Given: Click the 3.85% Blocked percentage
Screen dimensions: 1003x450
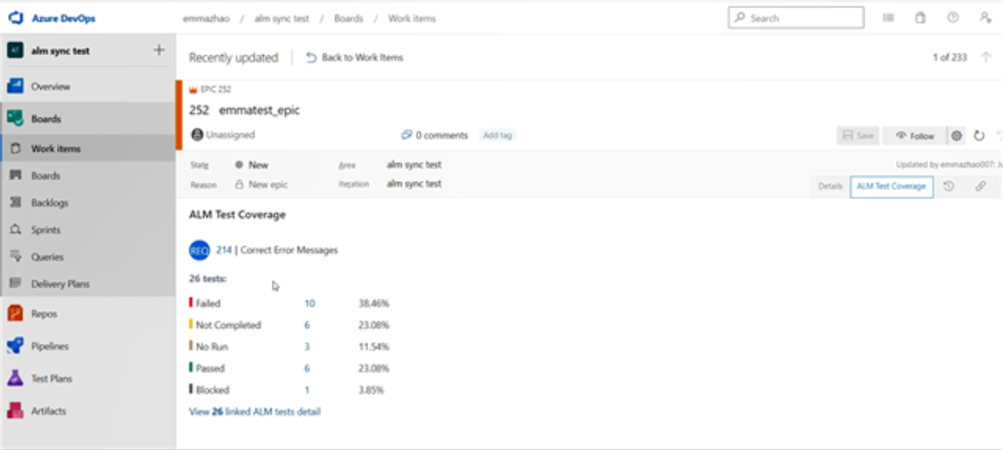Looking at the screenshot, I should [x=371, y=390].
